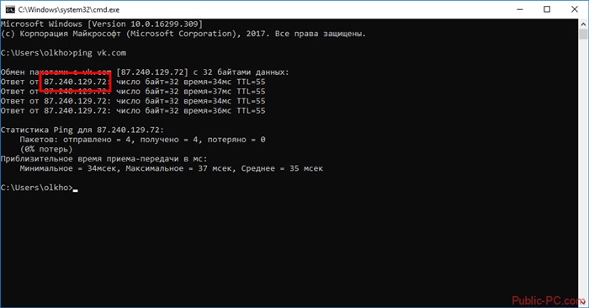Click the vertical scrollbar thumb
This screenshot has height=308, width=589.
pyautogui.click(x=583, y=35)
